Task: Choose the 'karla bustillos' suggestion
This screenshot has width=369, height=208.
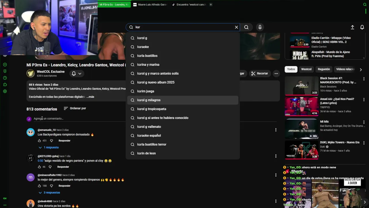Action: point(182,56)
